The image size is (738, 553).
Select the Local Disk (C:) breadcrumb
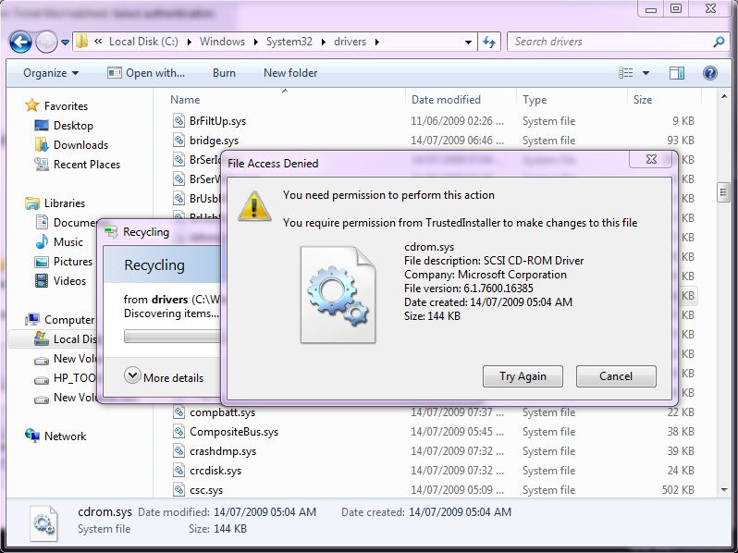tap(143, 42)
